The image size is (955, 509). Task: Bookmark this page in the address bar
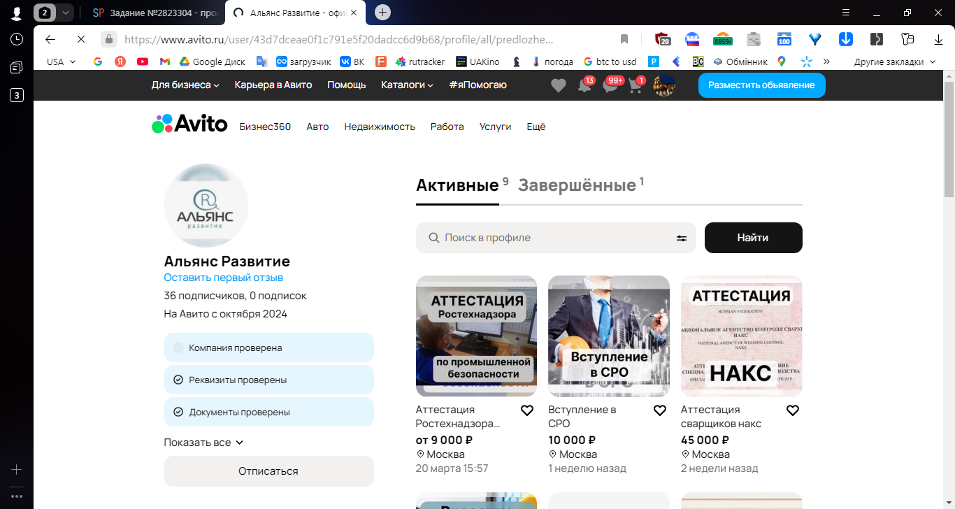(x=624, y=39)
